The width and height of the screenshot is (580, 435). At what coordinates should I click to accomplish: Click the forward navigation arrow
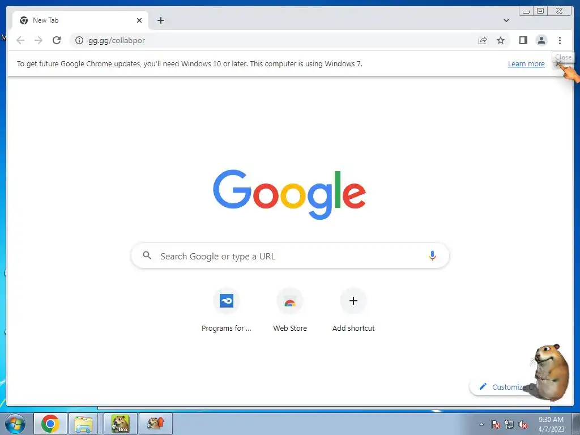tap(39, 40)
